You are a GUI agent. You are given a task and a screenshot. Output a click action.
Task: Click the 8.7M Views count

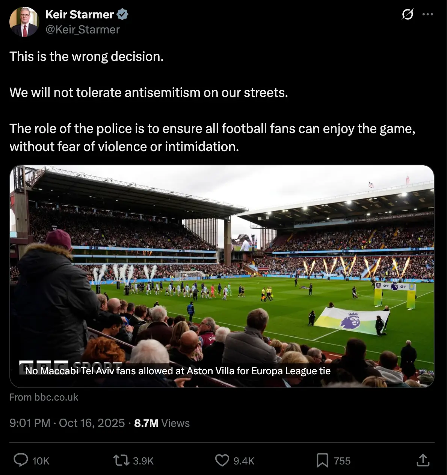point(162,423)
